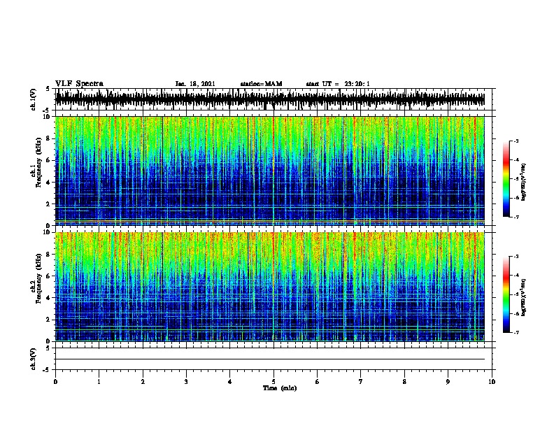554x428 pixels.
Task: Click time axis tick label "2"
Action: (143, 382)
